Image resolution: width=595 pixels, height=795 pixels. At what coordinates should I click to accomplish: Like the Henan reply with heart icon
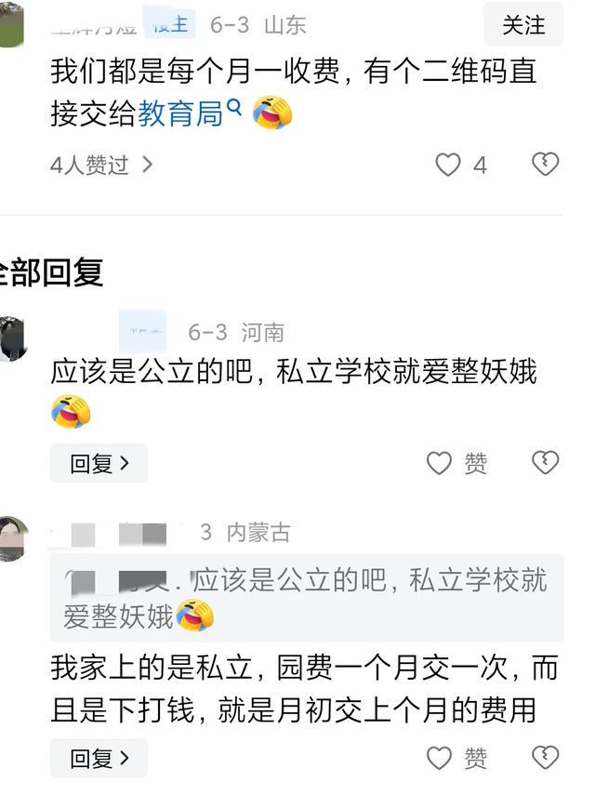(x=439, y=463)
